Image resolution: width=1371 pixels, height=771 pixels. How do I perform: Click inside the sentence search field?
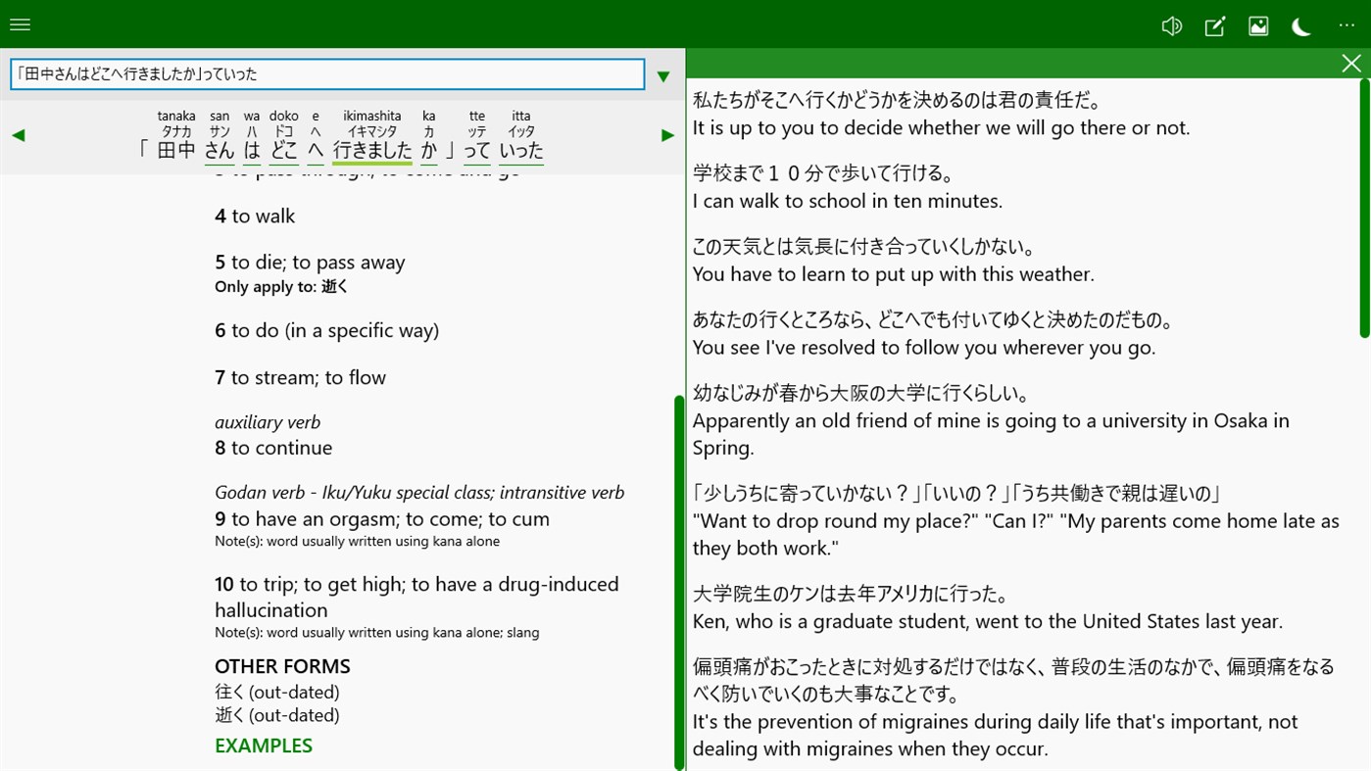pos(326,73)
